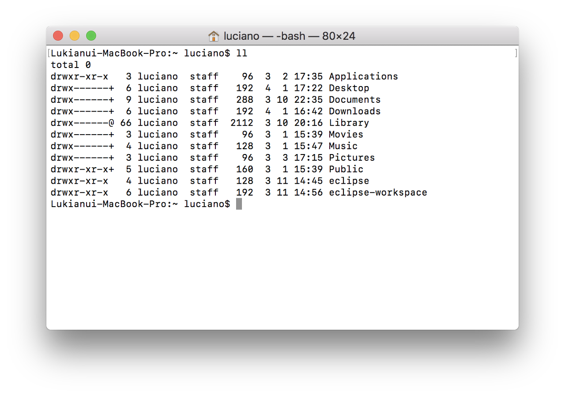
Task: Click the time "14:56" in eclipse-workspace row
Action: (x=309, y=192)
